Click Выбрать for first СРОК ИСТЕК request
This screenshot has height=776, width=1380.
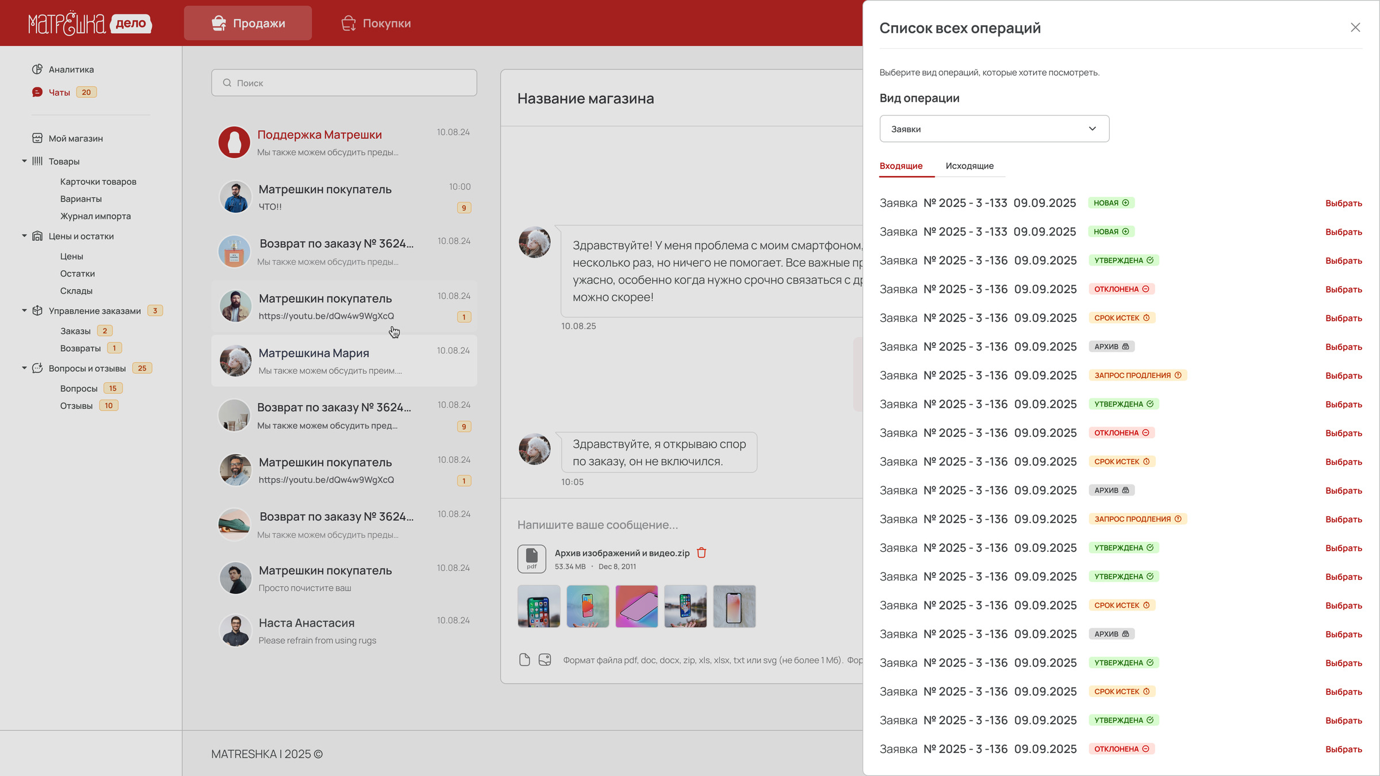[1344, 318]
